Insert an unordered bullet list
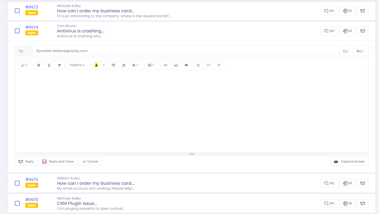Screen dimensions: 379x214 [x=113, y=65]
